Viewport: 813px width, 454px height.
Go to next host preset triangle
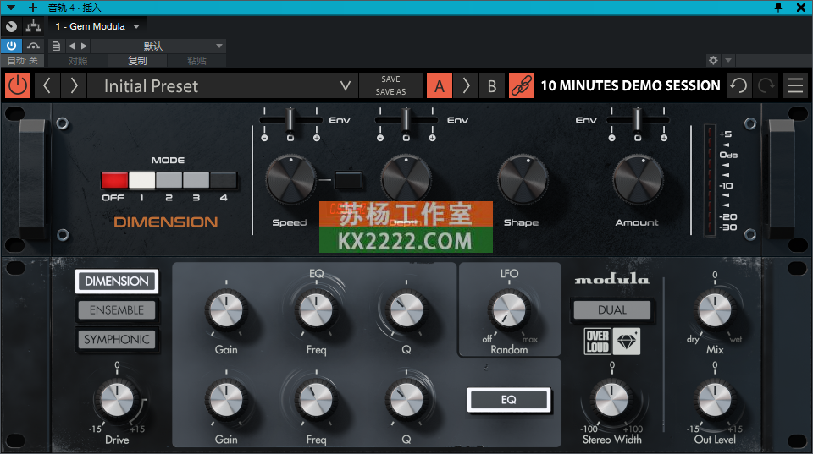(x=84, y=46)
